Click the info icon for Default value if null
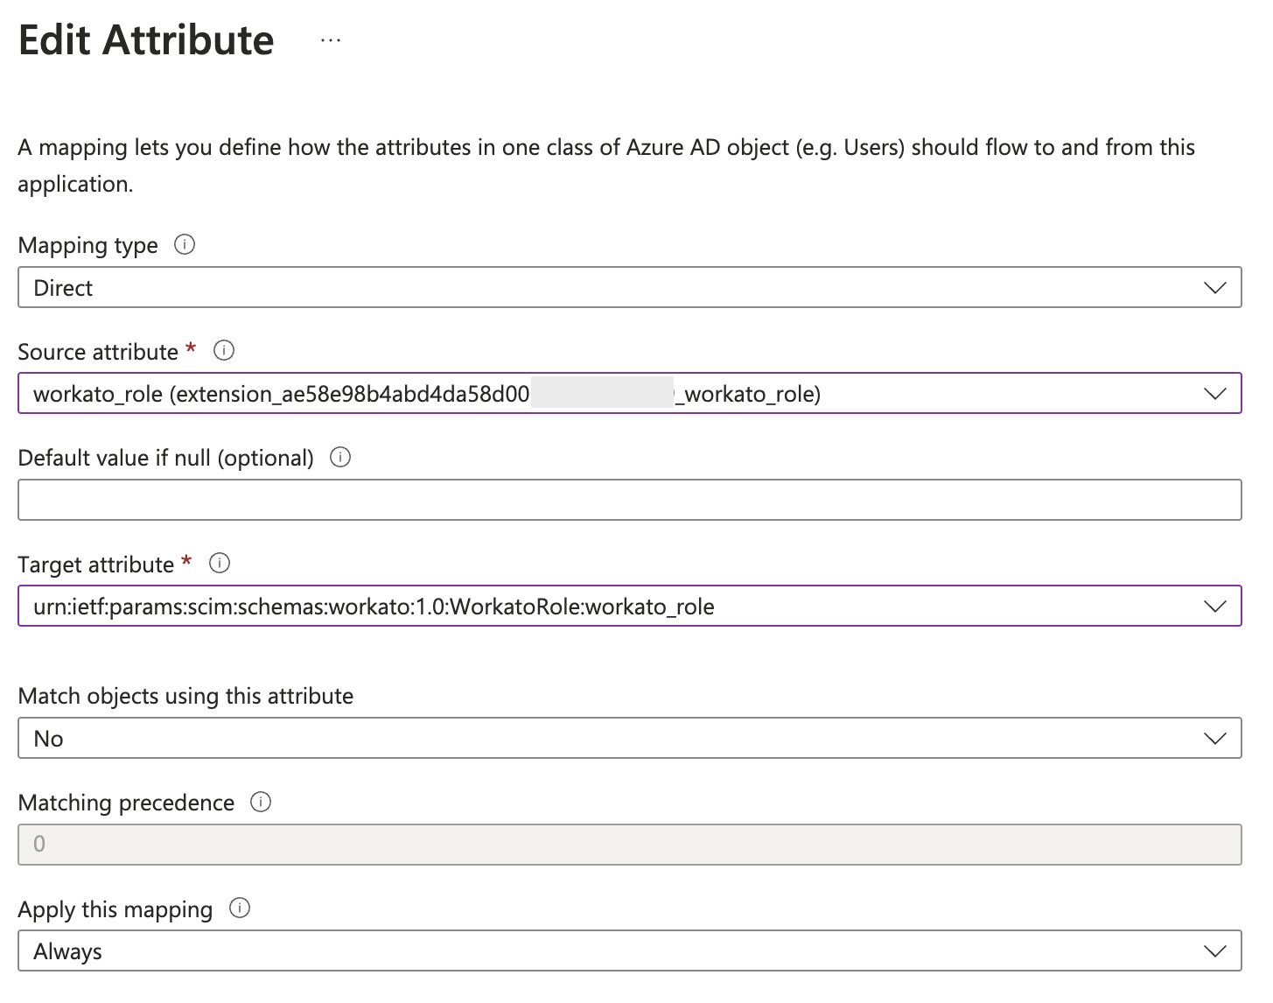The image size is (1273, 1003). point(340,457)
